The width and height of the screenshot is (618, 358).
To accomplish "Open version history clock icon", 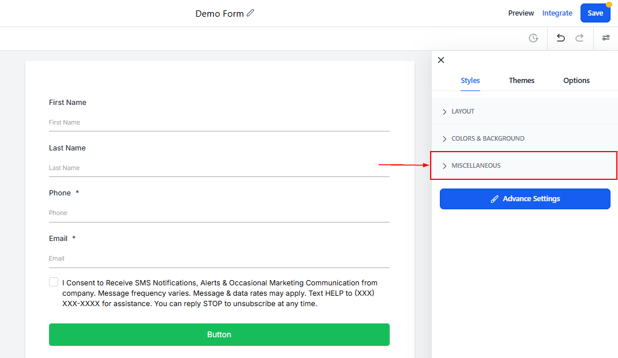I will 533,38.
